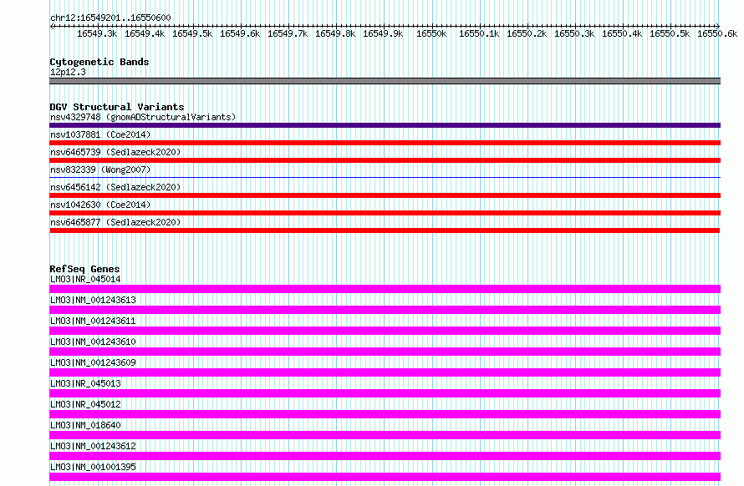
Task: Click the red bar under nsv6465877
Action: [385, 230]
